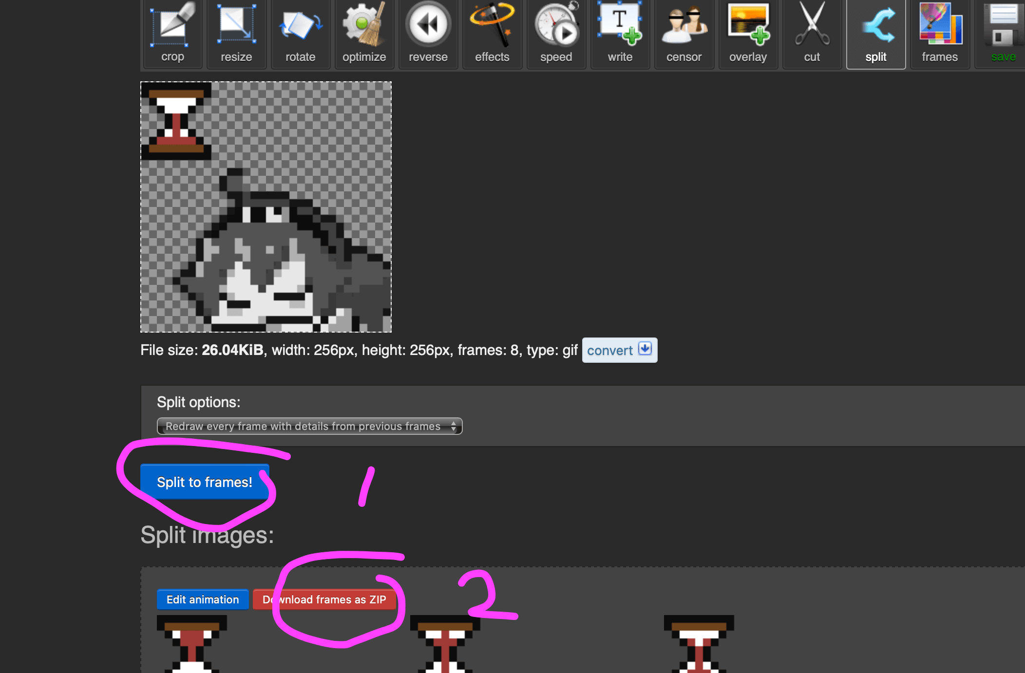Image resolution: width=1025 pixels, height=673 pixels.
Task: Open the write text tool
Action: (620, 34)
